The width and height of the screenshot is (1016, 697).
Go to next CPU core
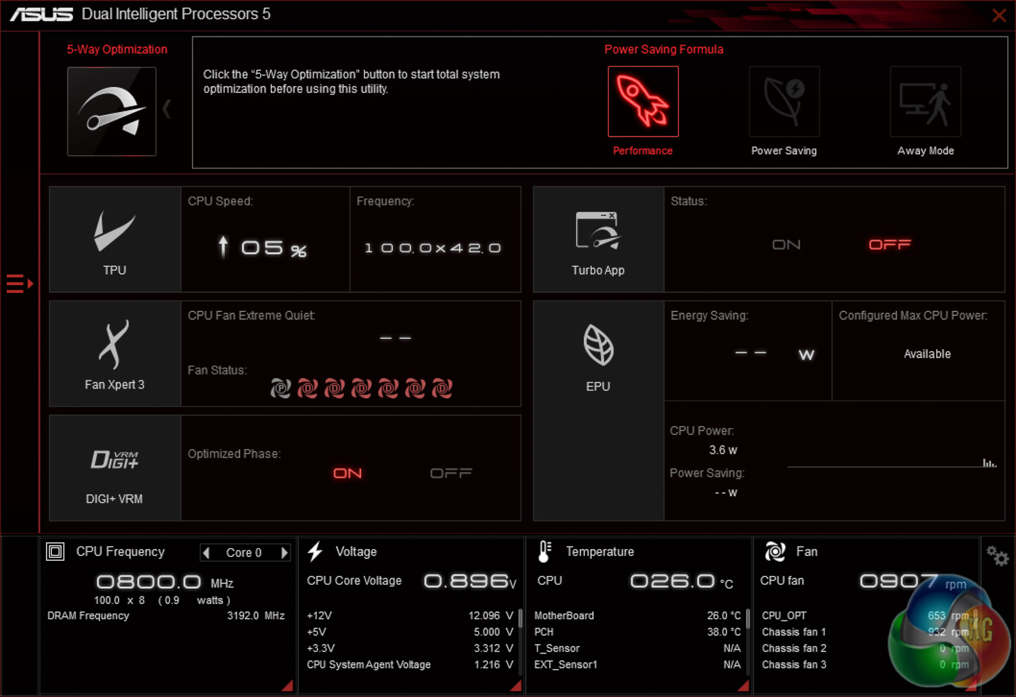[284, 552]
